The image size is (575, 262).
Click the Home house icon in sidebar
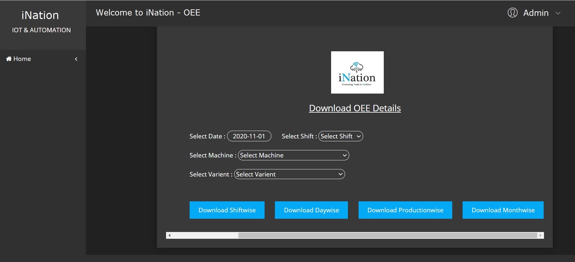(x=9, y=59)
